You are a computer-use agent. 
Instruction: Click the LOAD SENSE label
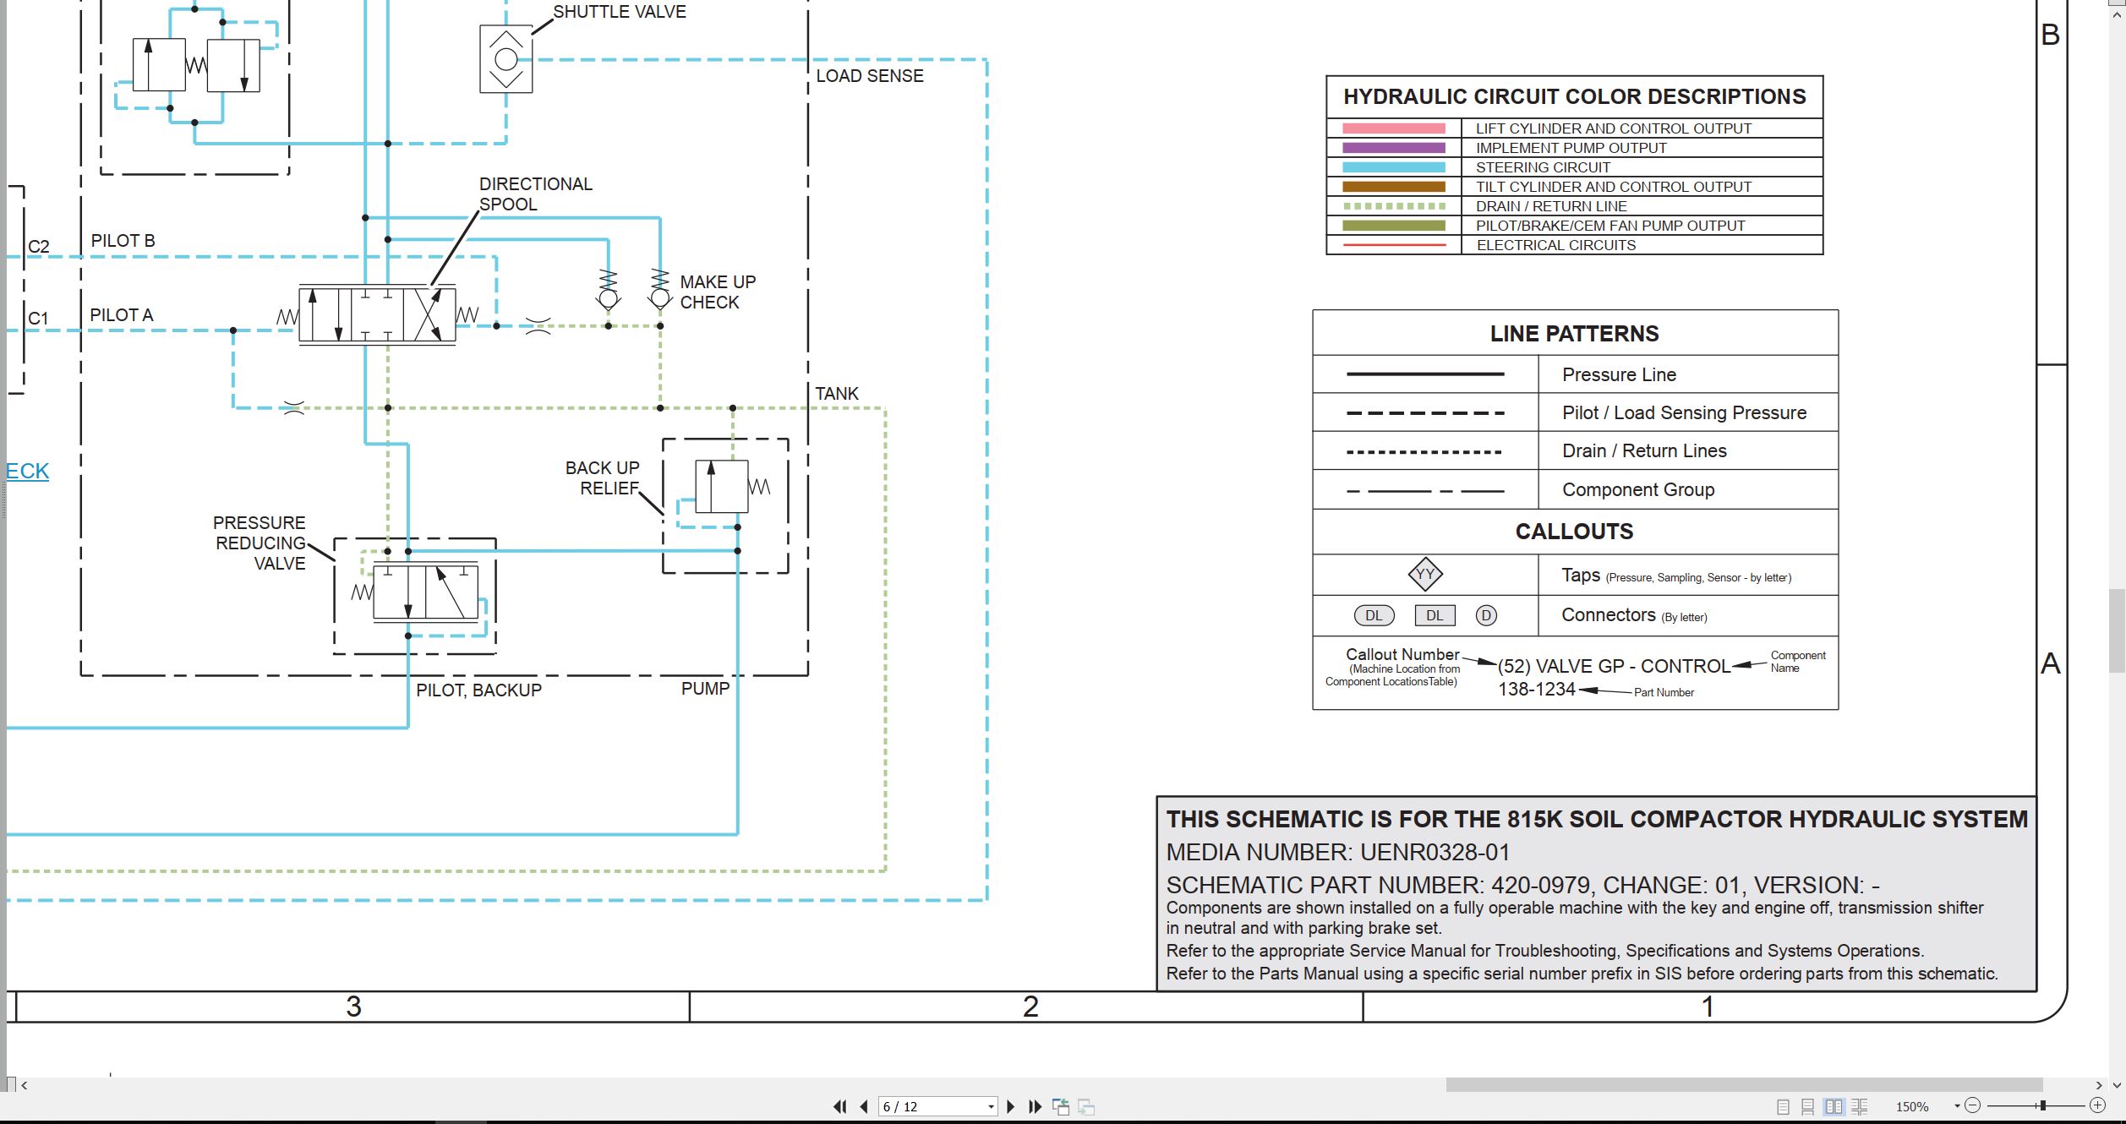870,76
